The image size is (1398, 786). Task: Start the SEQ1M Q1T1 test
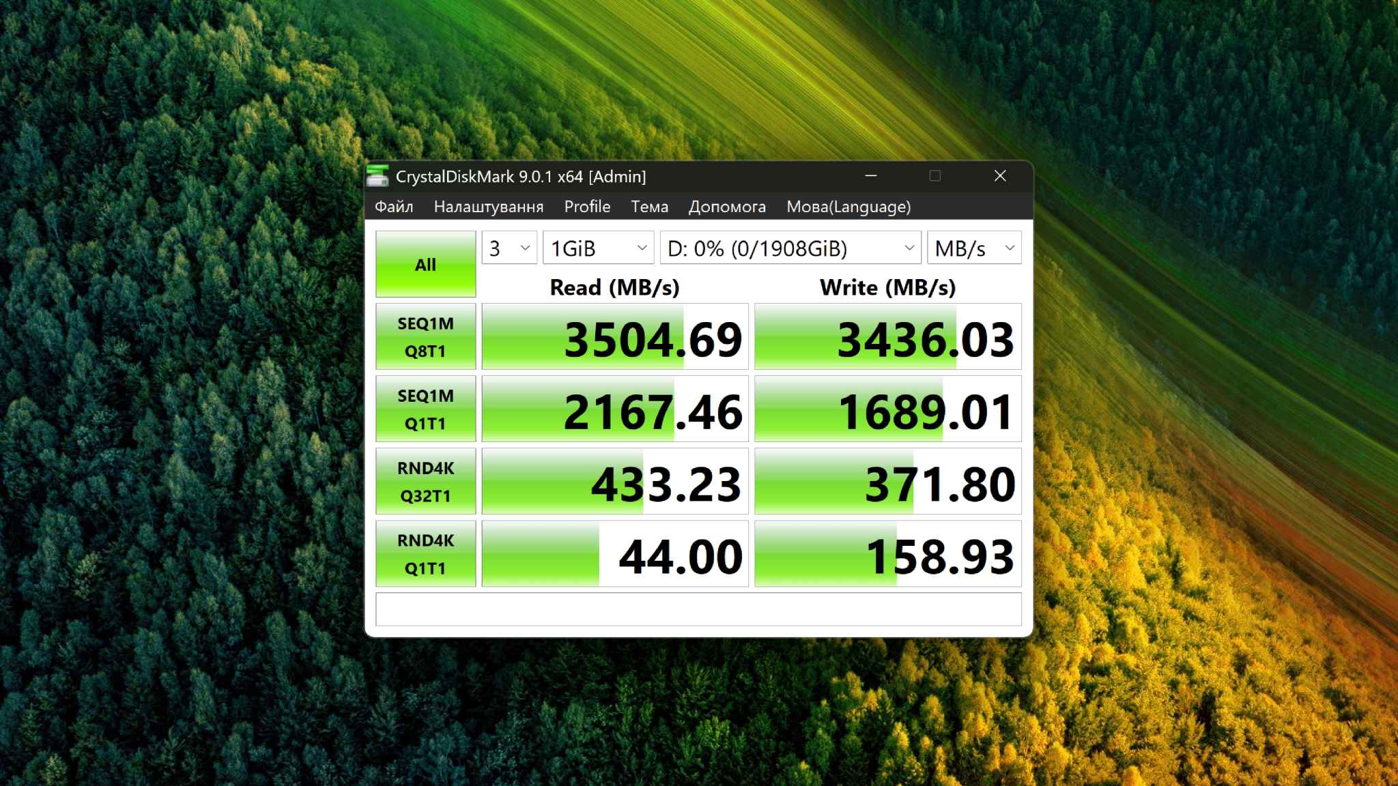click(425, 409)
